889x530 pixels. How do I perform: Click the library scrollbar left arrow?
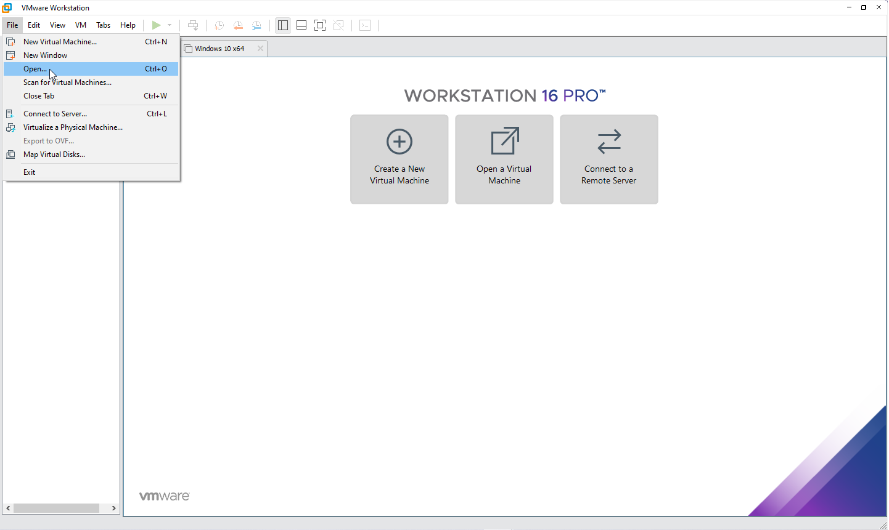pyautogui.click(x=8, y=508)
